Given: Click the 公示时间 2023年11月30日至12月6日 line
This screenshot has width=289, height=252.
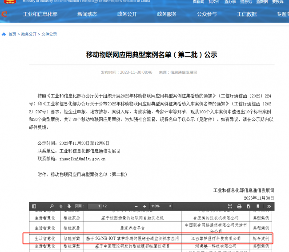Looking at the screenshot, I should (73, 143).
